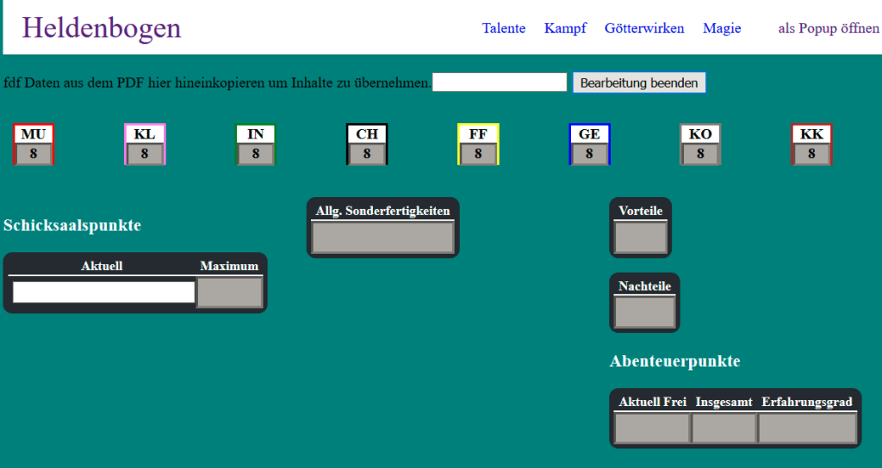Viewport: 882px width, 468px height.
Task: Click the Allg. Sonderfertigkeiten text box
Action: (382, 238)
